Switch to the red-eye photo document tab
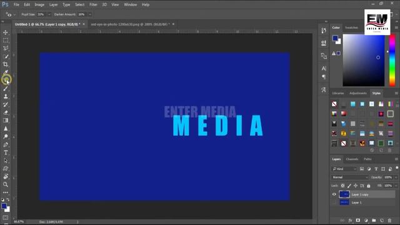 [x=130, y=24]
